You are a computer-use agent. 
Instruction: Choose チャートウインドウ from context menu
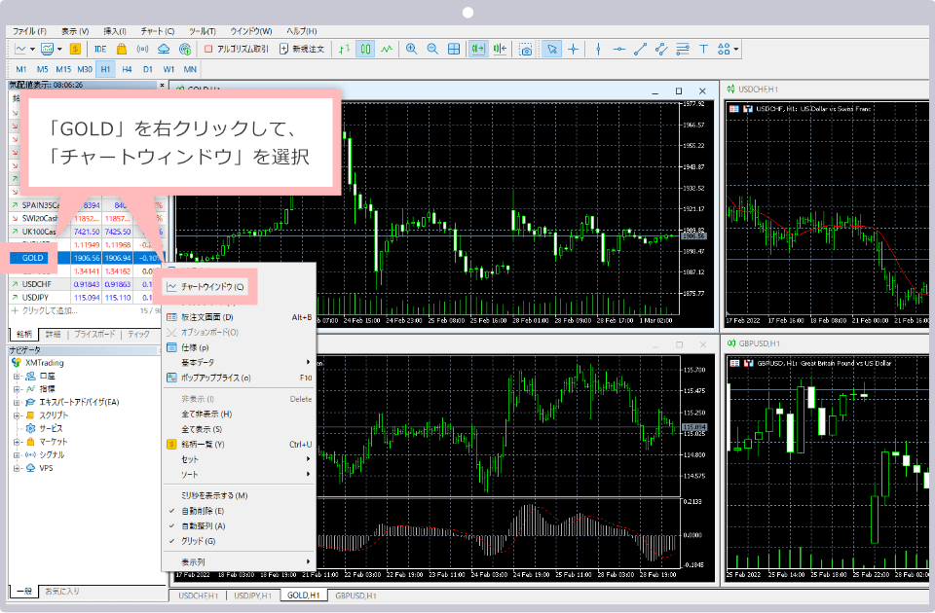(206, 287)
